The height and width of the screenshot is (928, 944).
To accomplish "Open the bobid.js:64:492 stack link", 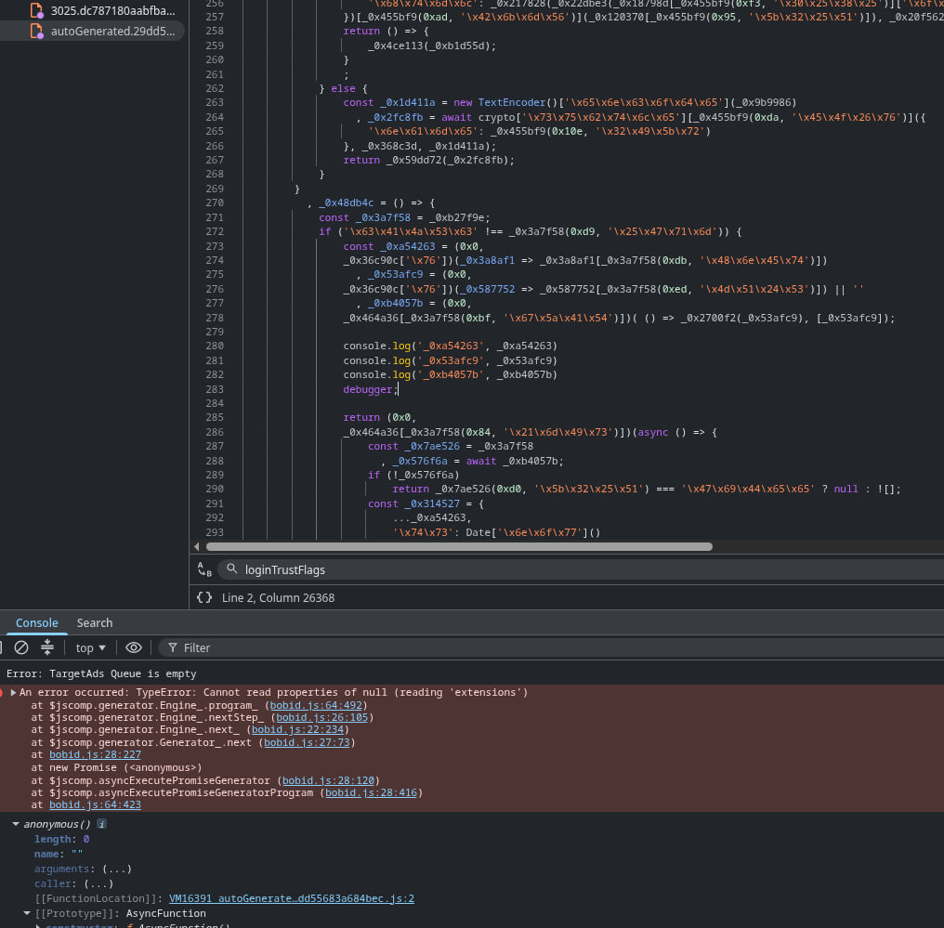I will (x=316, y=705).
